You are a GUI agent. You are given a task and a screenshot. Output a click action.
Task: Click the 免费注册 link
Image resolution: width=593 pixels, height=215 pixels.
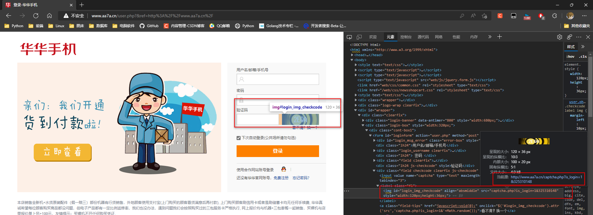coord(281,178)
